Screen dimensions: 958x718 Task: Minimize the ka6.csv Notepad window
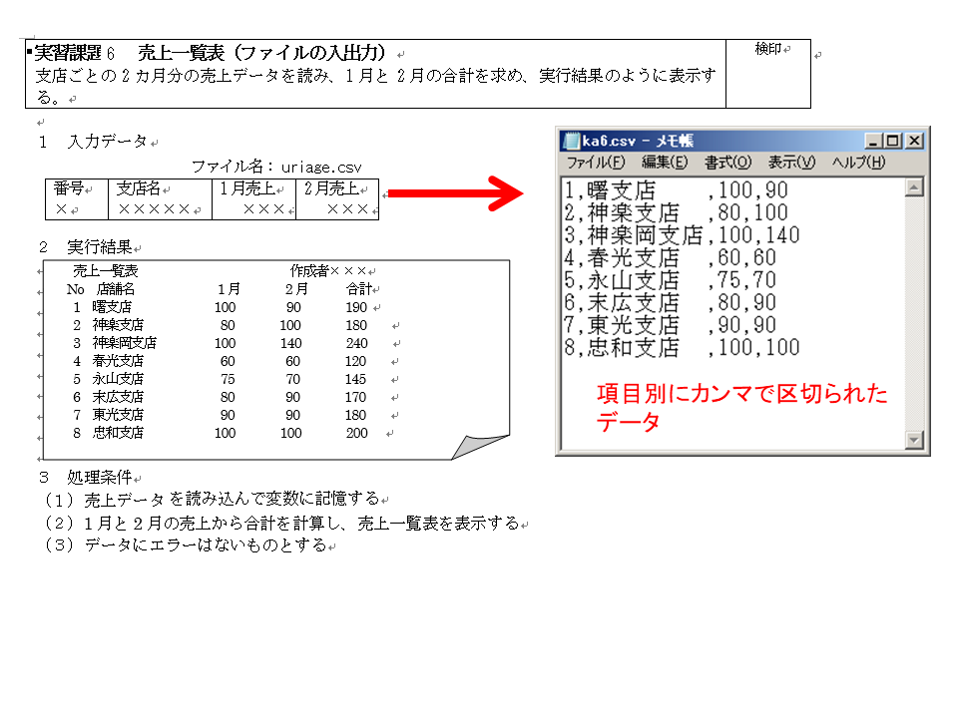click(x=873, y=141)
